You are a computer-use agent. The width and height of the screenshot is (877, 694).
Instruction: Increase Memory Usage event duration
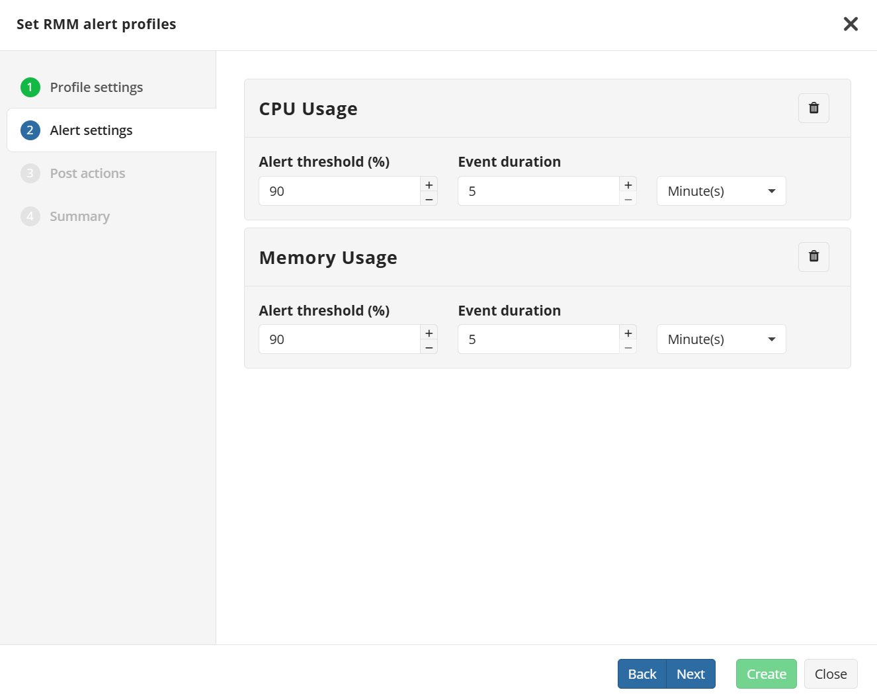tap(628, 333)
